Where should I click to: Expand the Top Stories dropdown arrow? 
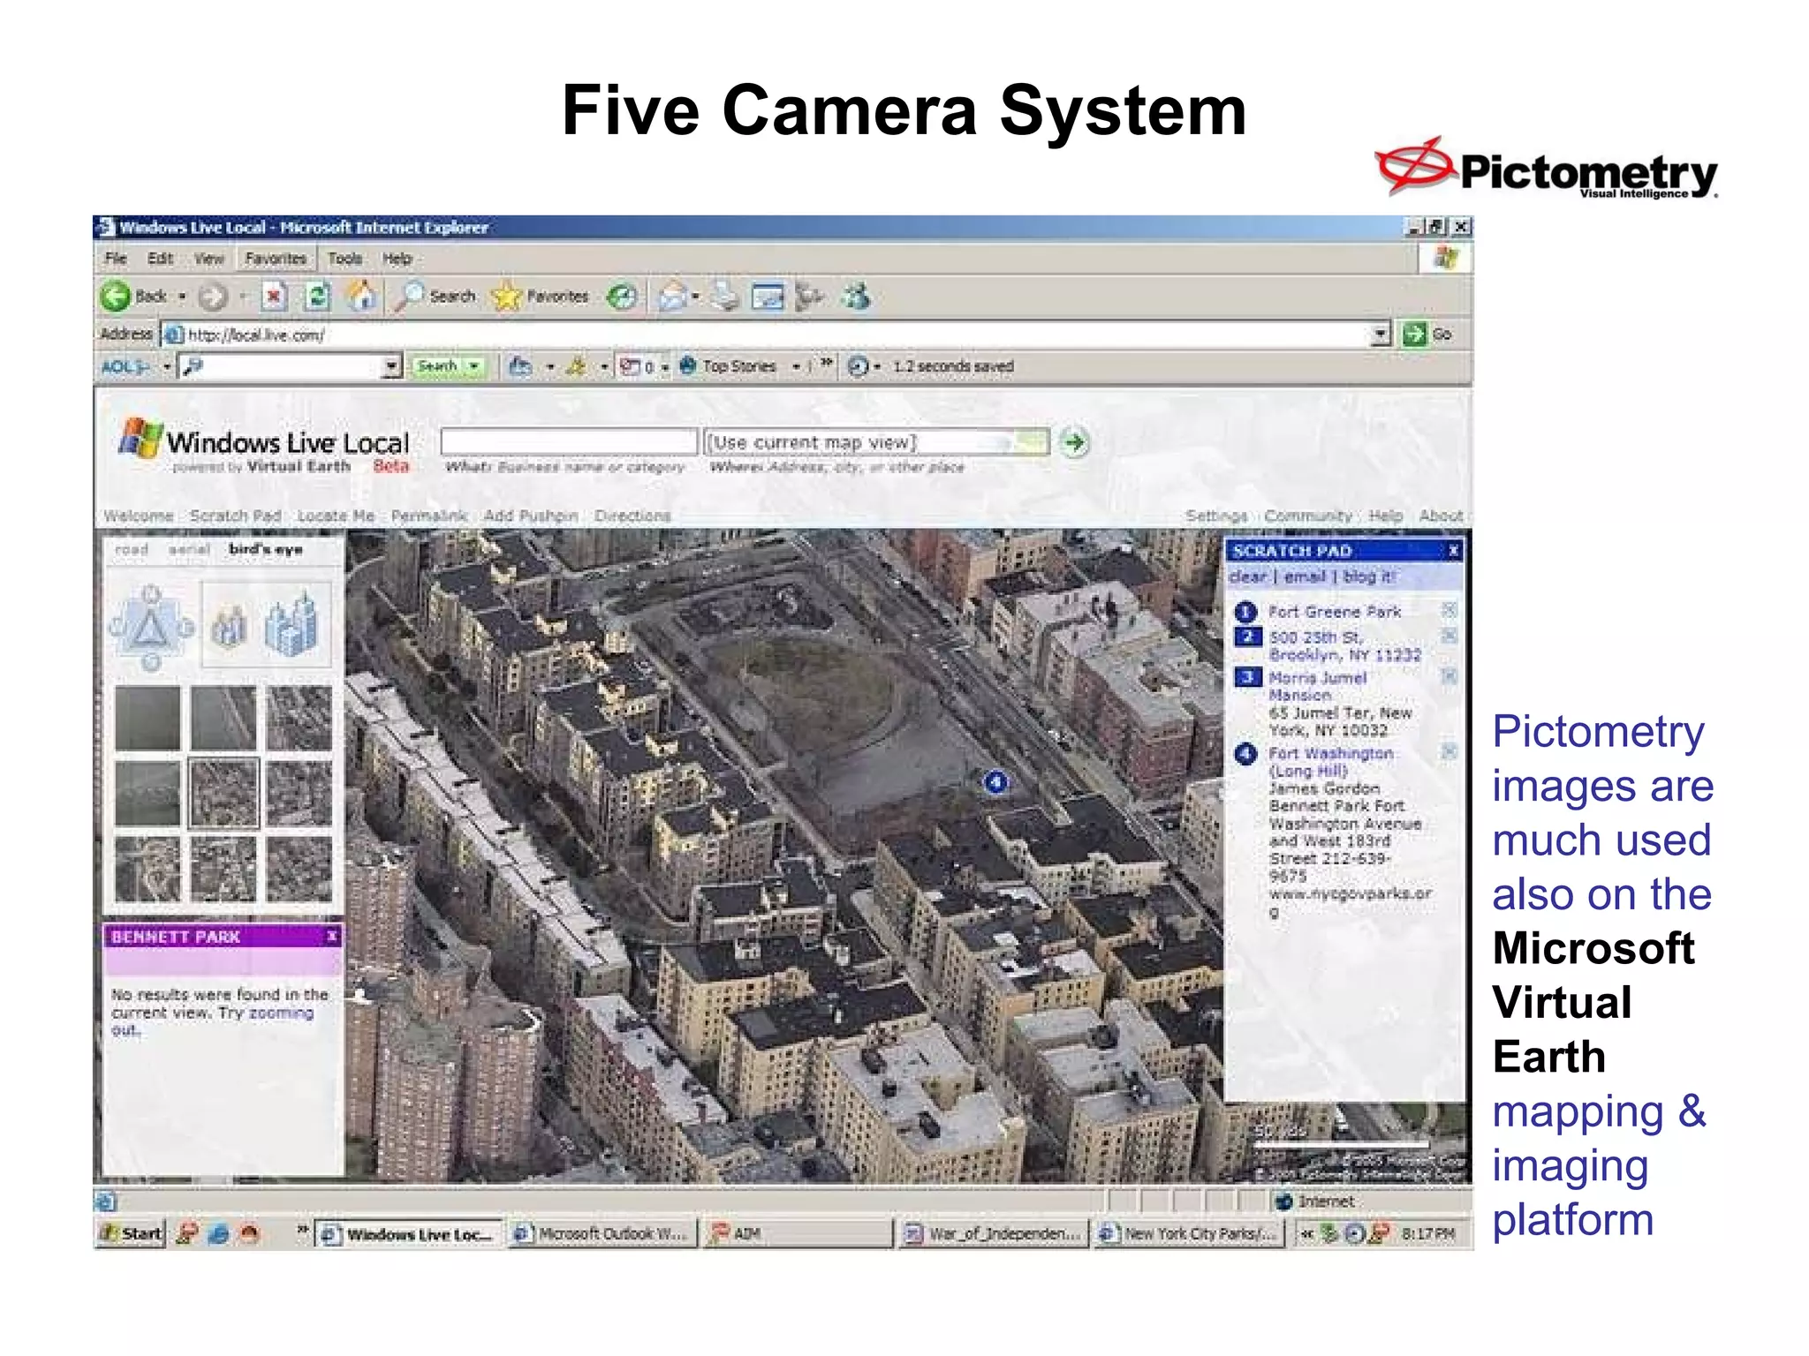[796, 366]
